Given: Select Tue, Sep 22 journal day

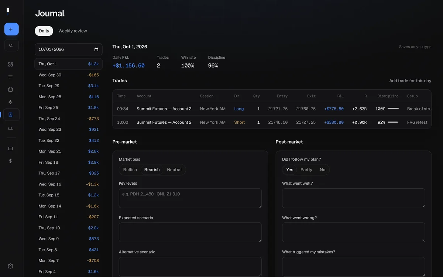Looking at the screenshot, I should click(x=69, y=140).
